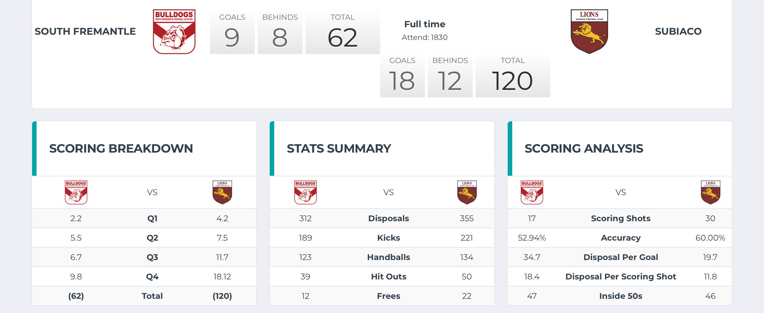This screenshot has width=764, height=313.
Task: Open the SOUTH FREMANTLE team name
Action: coord(85,31)
